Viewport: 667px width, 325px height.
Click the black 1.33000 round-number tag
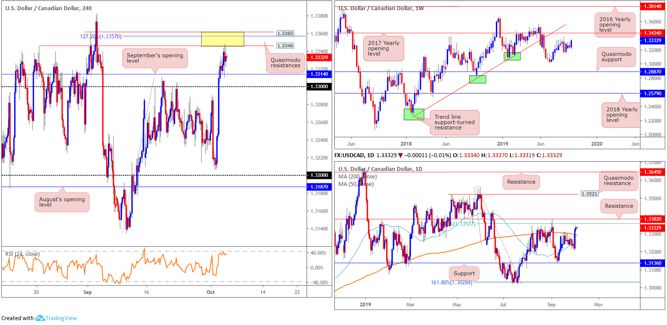click(319, 87)
